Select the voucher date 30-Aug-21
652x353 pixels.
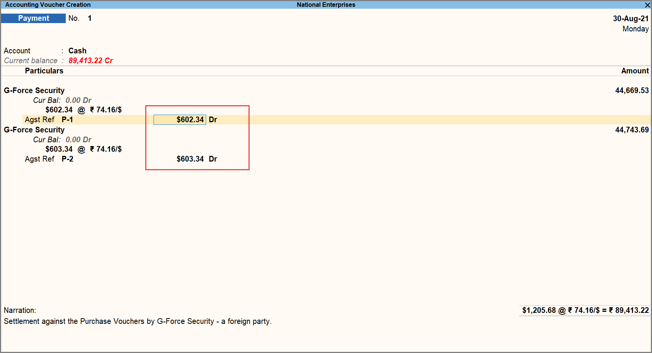coord(630,19)
